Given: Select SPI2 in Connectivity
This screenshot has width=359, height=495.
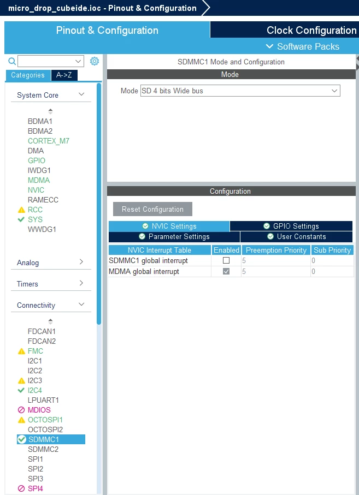Looking at the screenshot, I should click(x=36, y=469).
